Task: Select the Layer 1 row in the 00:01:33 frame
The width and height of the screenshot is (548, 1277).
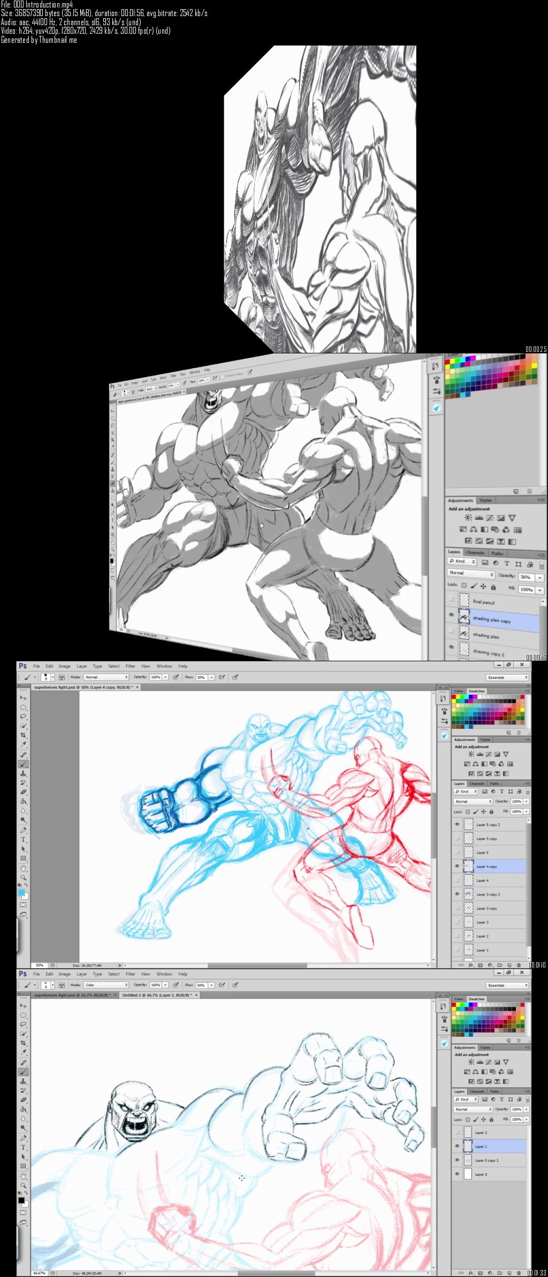Action: coord(490,1146)
